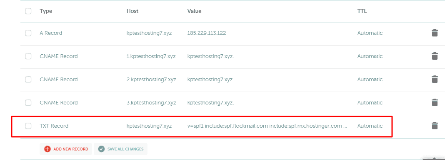Click the SAVE ALL CHANGES button

(x=120, y=149)
